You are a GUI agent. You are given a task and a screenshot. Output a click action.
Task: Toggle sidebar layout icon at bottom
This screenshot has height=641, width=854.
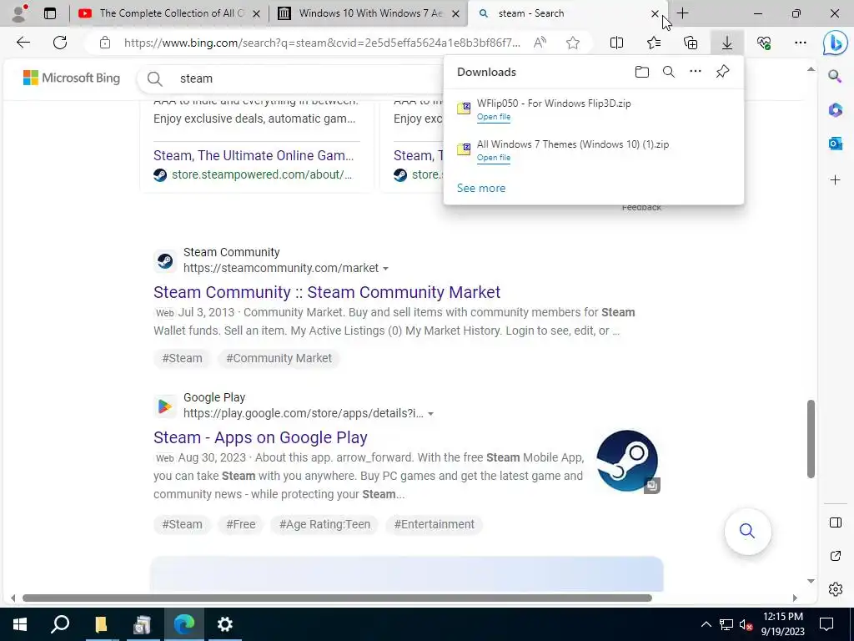(x=836, y=522)
